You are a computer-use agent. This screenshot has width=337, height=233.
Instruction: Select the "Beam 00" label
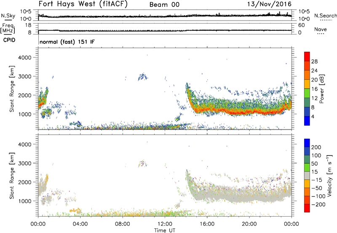pyautogui.click(x=164, y=5)
